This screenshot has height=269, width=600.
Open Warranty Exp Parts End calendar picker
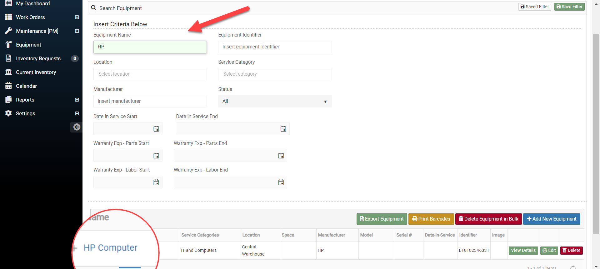coord(281,156)
